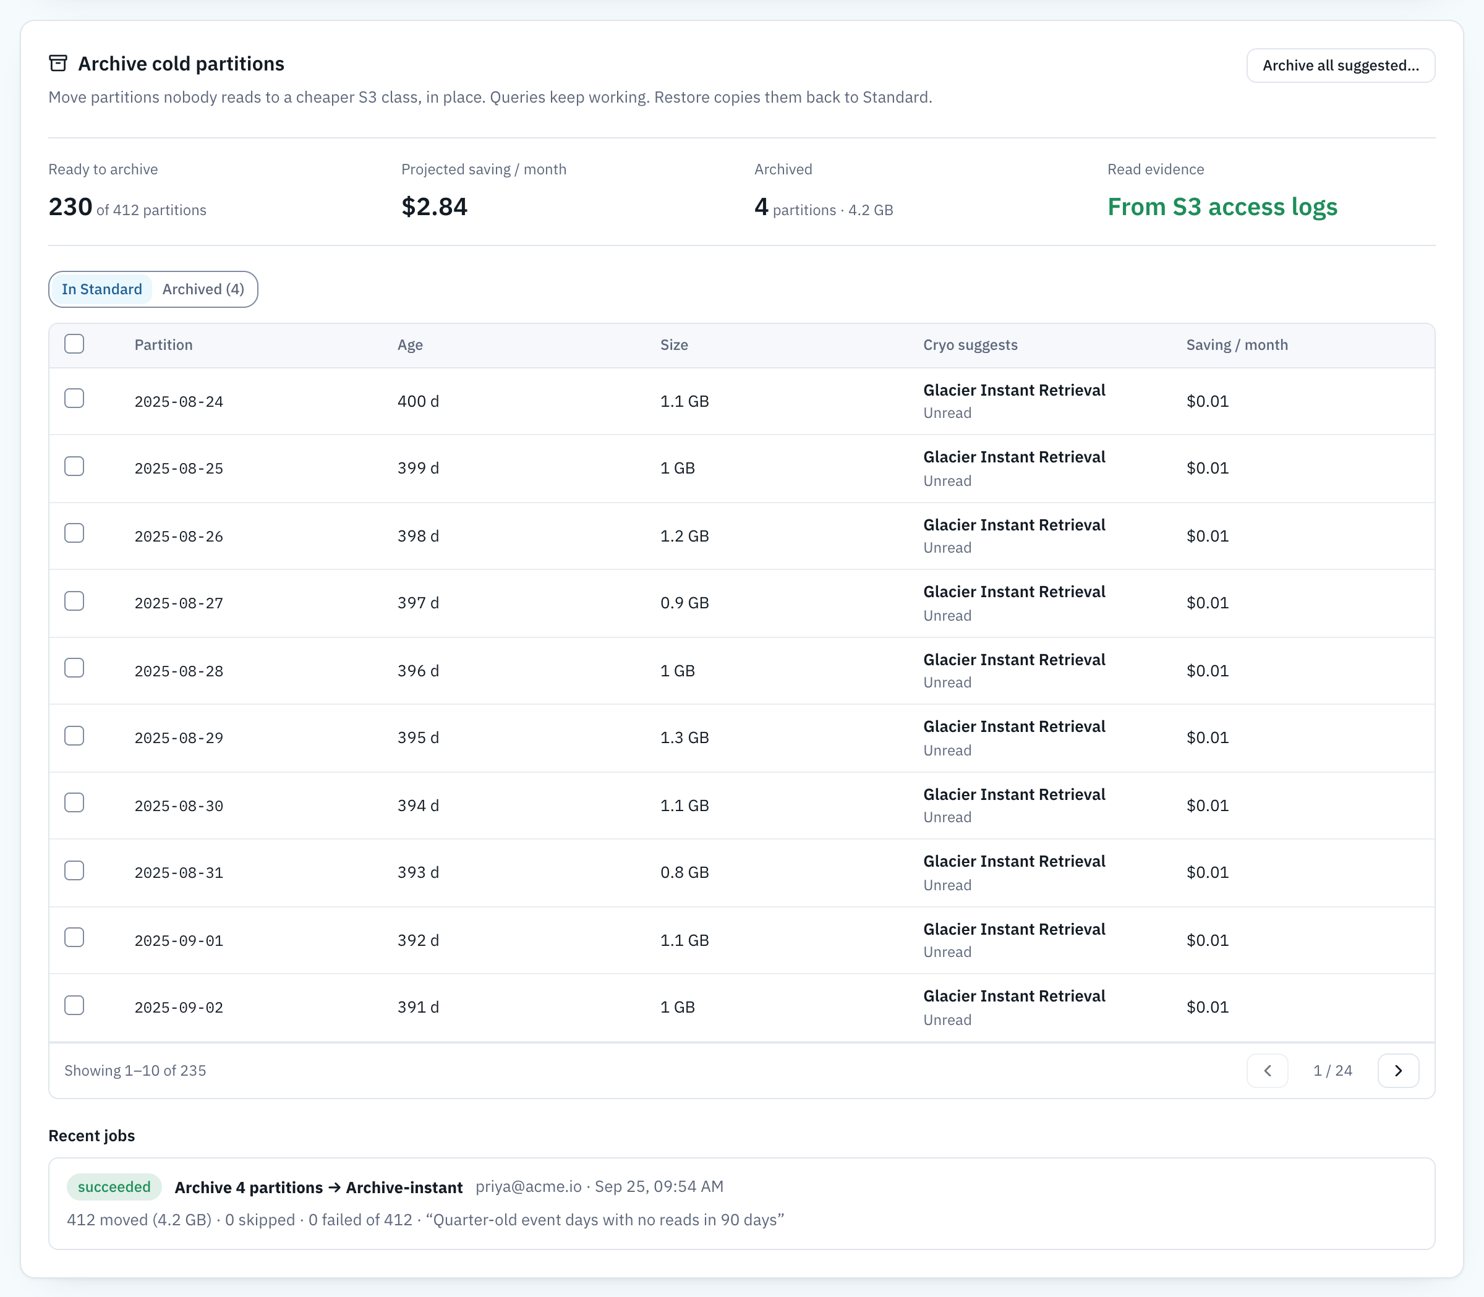
Task: Go to previous page of partitions
Action: [x=1267, y=1071]
